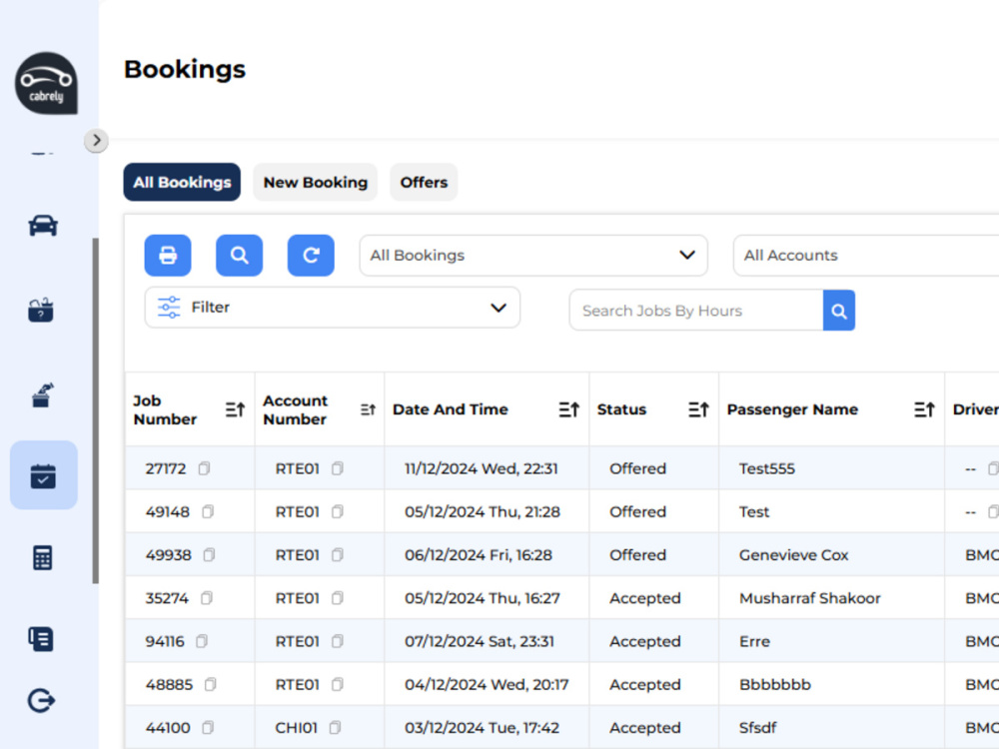Click the Cabrely logo
This screenshot has height=749, width=999.
(46, 84)
